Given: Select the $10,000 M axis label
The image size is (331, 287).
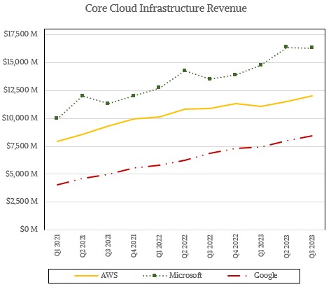Looking at the screenshot, I should (x=20, y=118).
